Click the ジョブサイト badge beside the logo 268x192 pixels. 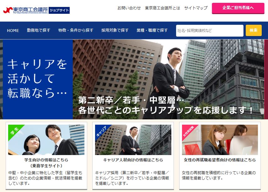click(59, 10)
